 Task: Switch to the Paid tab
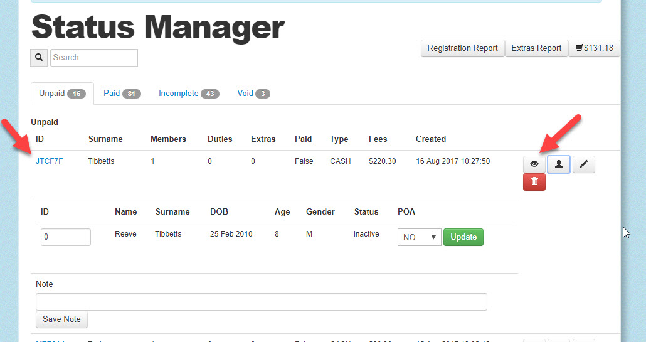pyautogui.click(x=122, y=94)
